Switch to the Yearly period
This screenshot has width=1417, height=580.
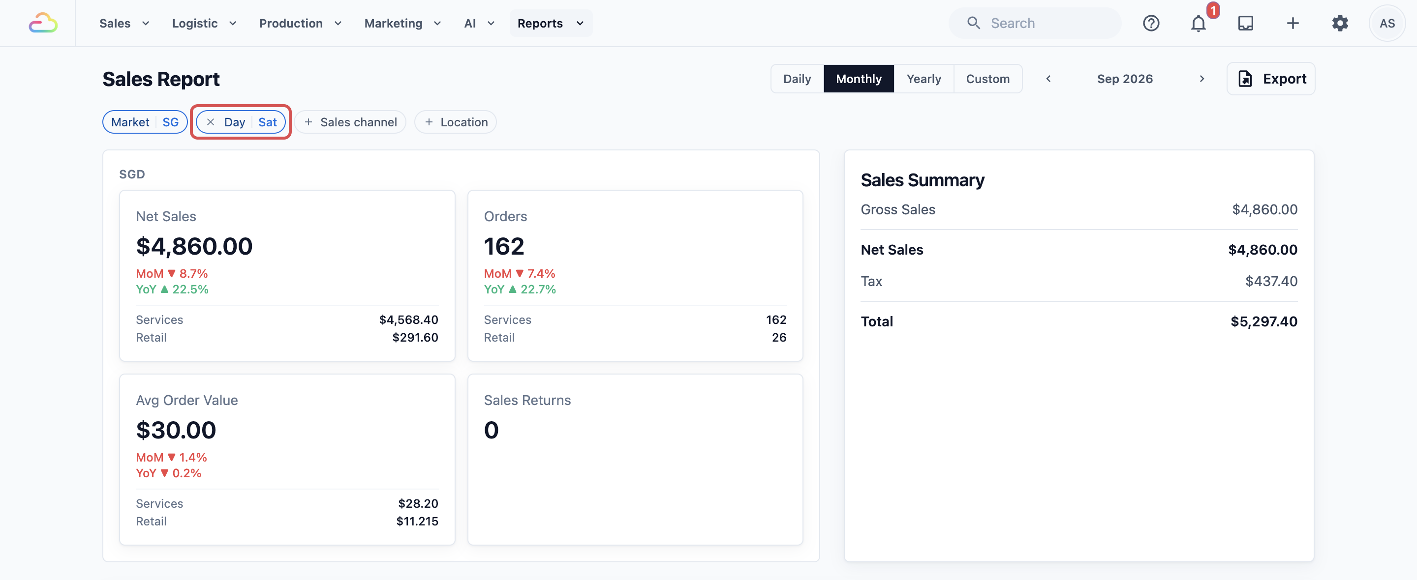924,79
